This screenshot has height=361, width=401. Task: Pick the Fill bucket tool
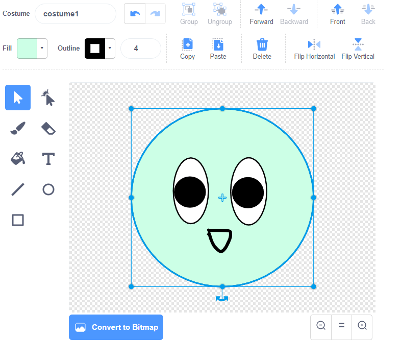(x=18, y=159)
